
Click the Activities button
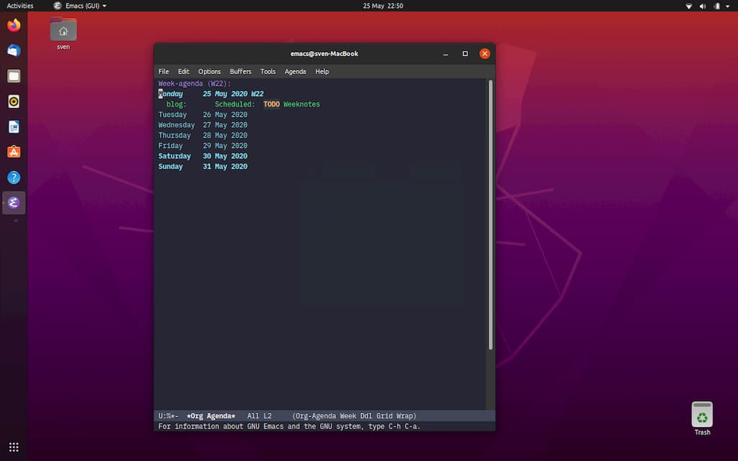click(20, 6)
